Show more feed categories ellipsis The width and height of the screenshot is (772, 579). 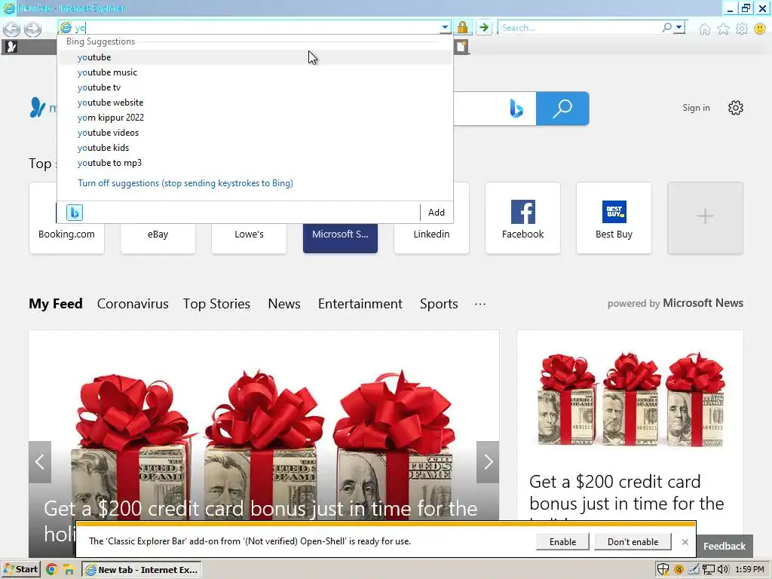point(480,304)
